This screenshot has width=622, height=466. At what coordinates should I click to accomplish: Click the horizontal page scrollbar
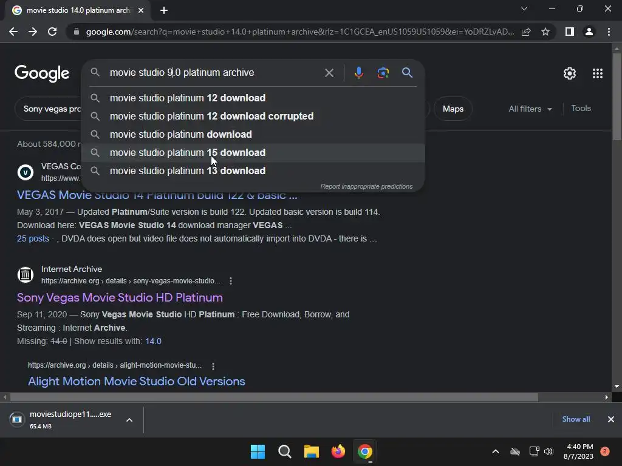274,397
